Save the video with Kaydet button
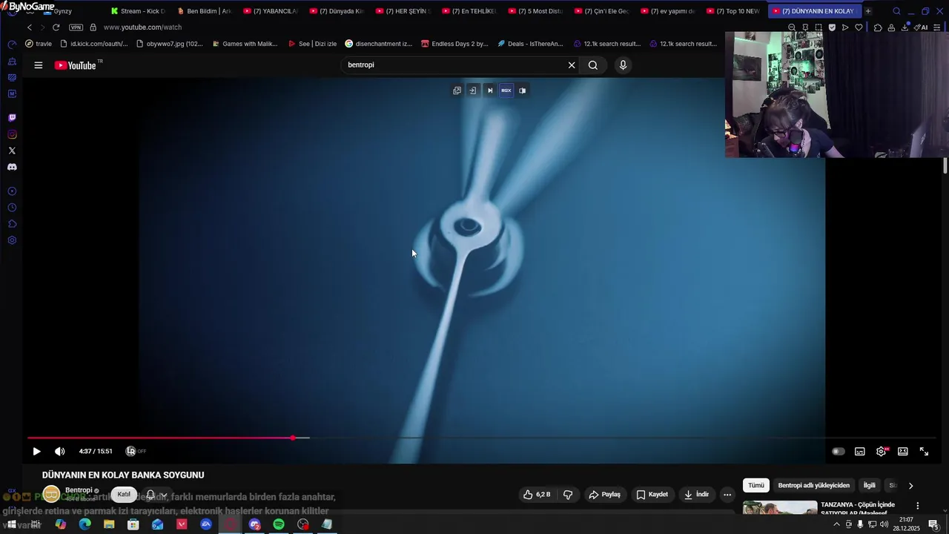The image size is (949, 534). (x=652, y=495)
